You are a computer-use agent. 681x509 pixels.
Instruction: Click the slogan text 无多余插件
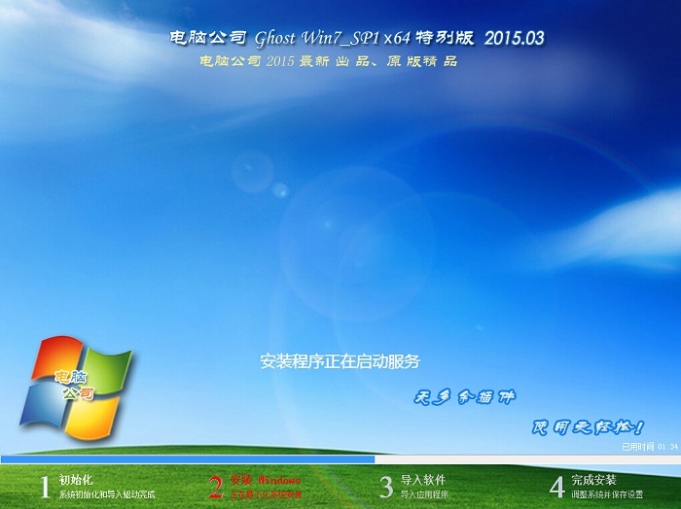(464, 396)
